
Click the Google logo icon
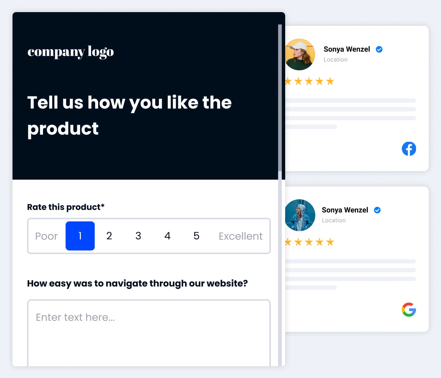click(x=409, y=310)
